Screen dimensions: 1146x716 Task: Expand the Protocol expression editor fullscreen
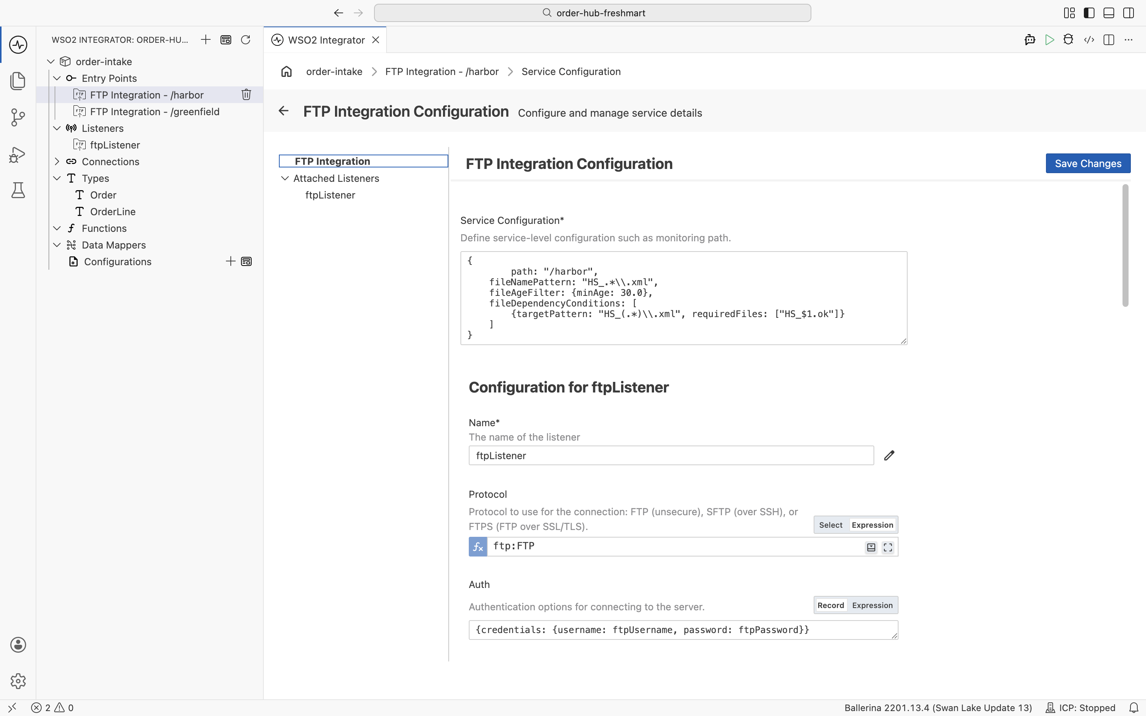pyautogui.click(x=888, y=547)
